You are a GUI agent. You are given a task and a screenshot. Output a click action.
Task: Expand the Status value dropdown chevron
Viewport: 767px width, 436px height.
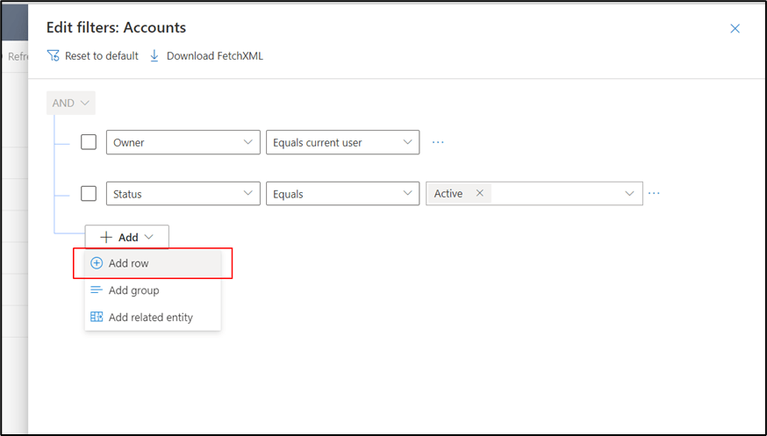629,194
